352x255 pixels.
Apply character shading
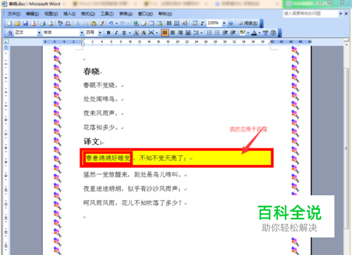pyautogui.click(x=144, y=32)
